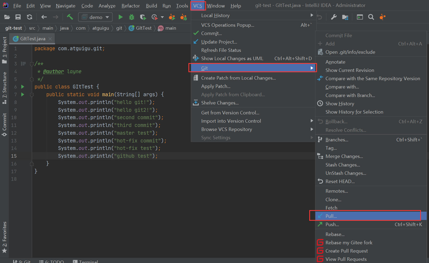Screen dimensions: 429x263
Task: Select Reset HEAD... in Git submenu
Action: click(x=371, y=181)
